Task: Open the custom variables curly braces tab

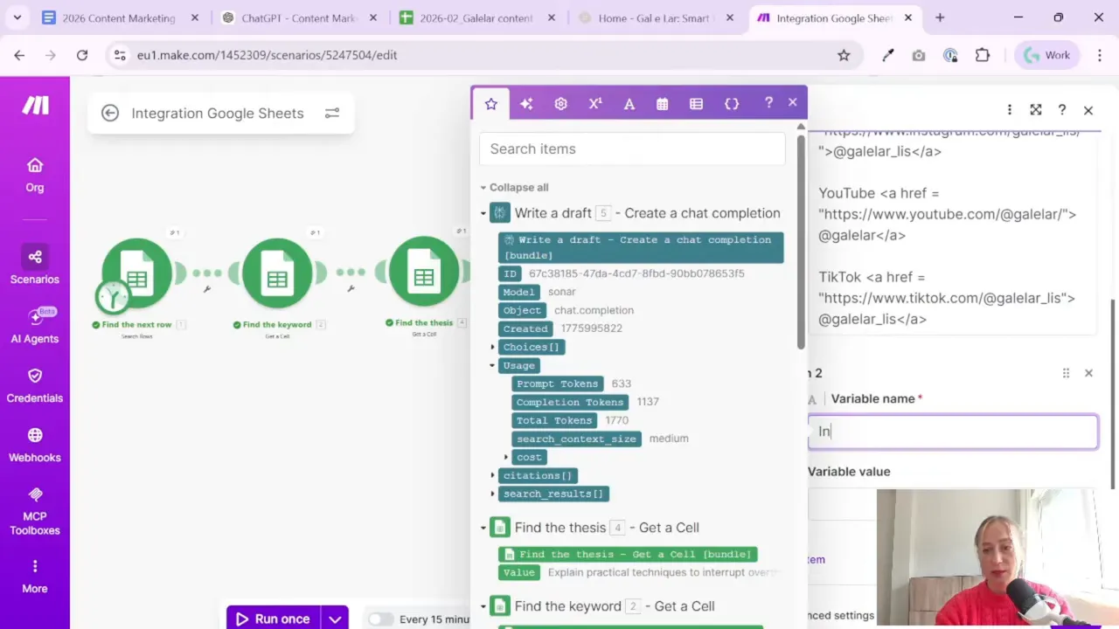Action: coord(732,103)
